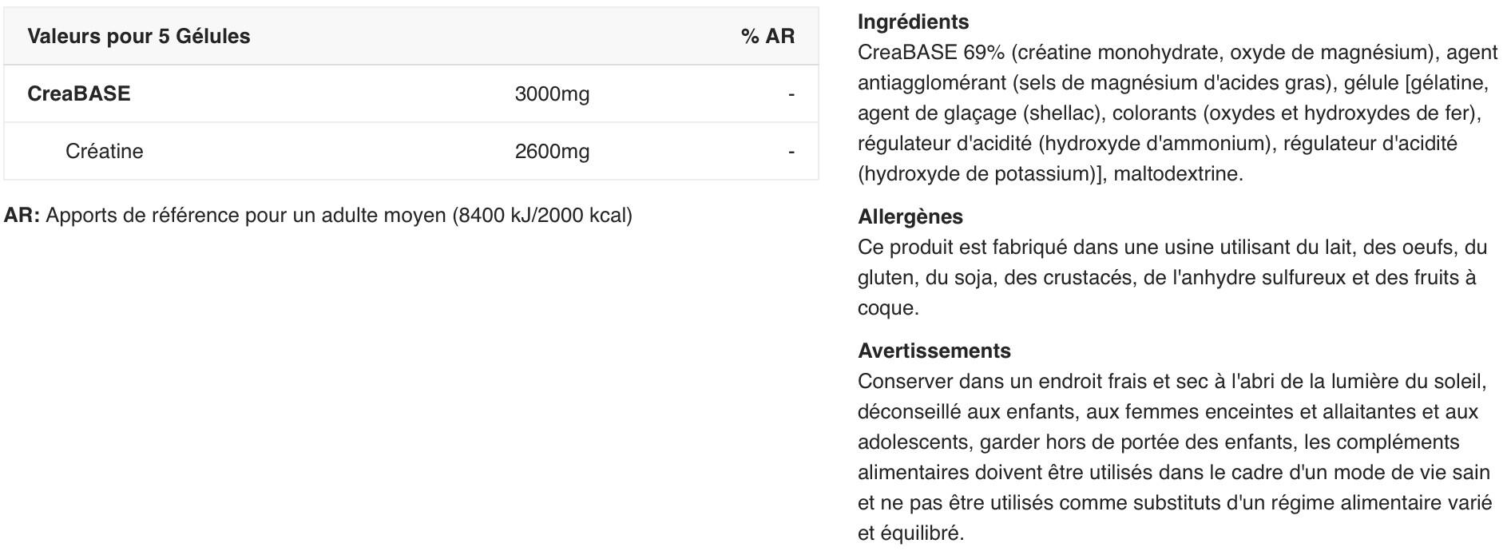
Task: Click the '% AR' column header
Action: point(767,37)
